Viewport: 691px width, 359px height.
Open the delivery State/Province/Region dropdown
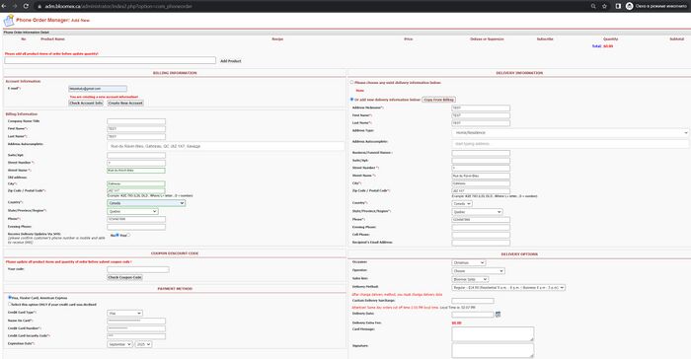tap(477, 212)
